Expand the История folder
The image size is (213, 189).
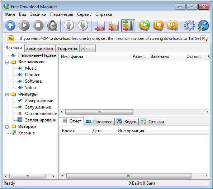(7, 127)
